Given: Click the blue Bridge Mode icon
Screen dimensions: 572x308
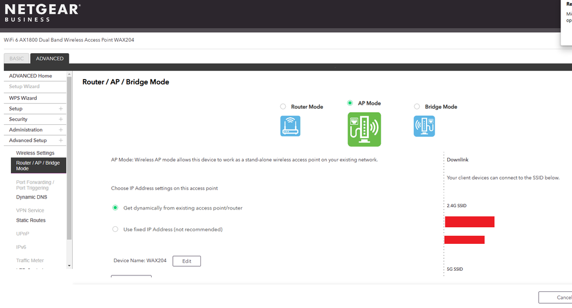Looking at the screenshot, I should (424, 127).
